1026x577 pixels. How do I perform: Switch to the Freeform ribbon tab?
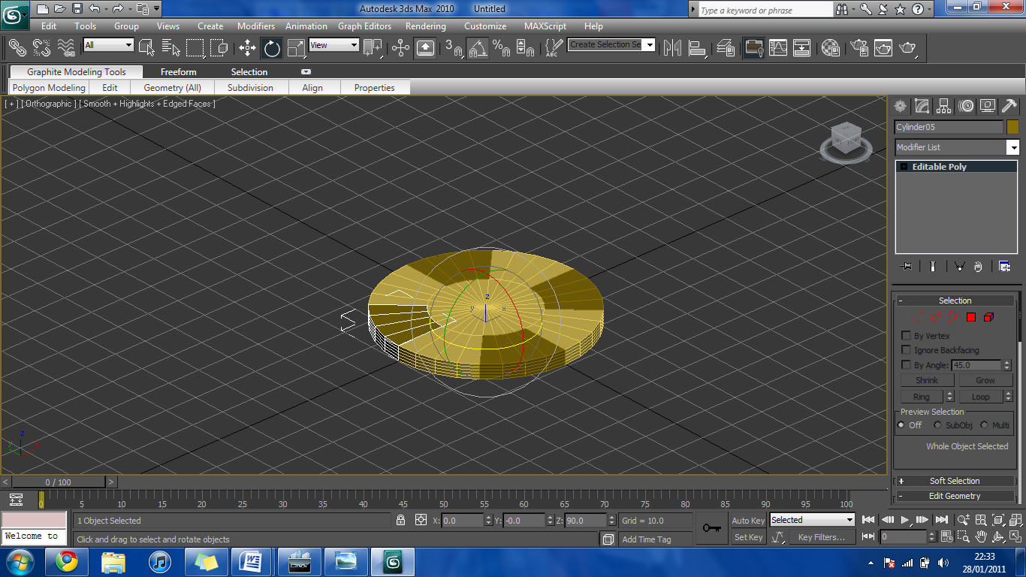[x=177, y=72]
